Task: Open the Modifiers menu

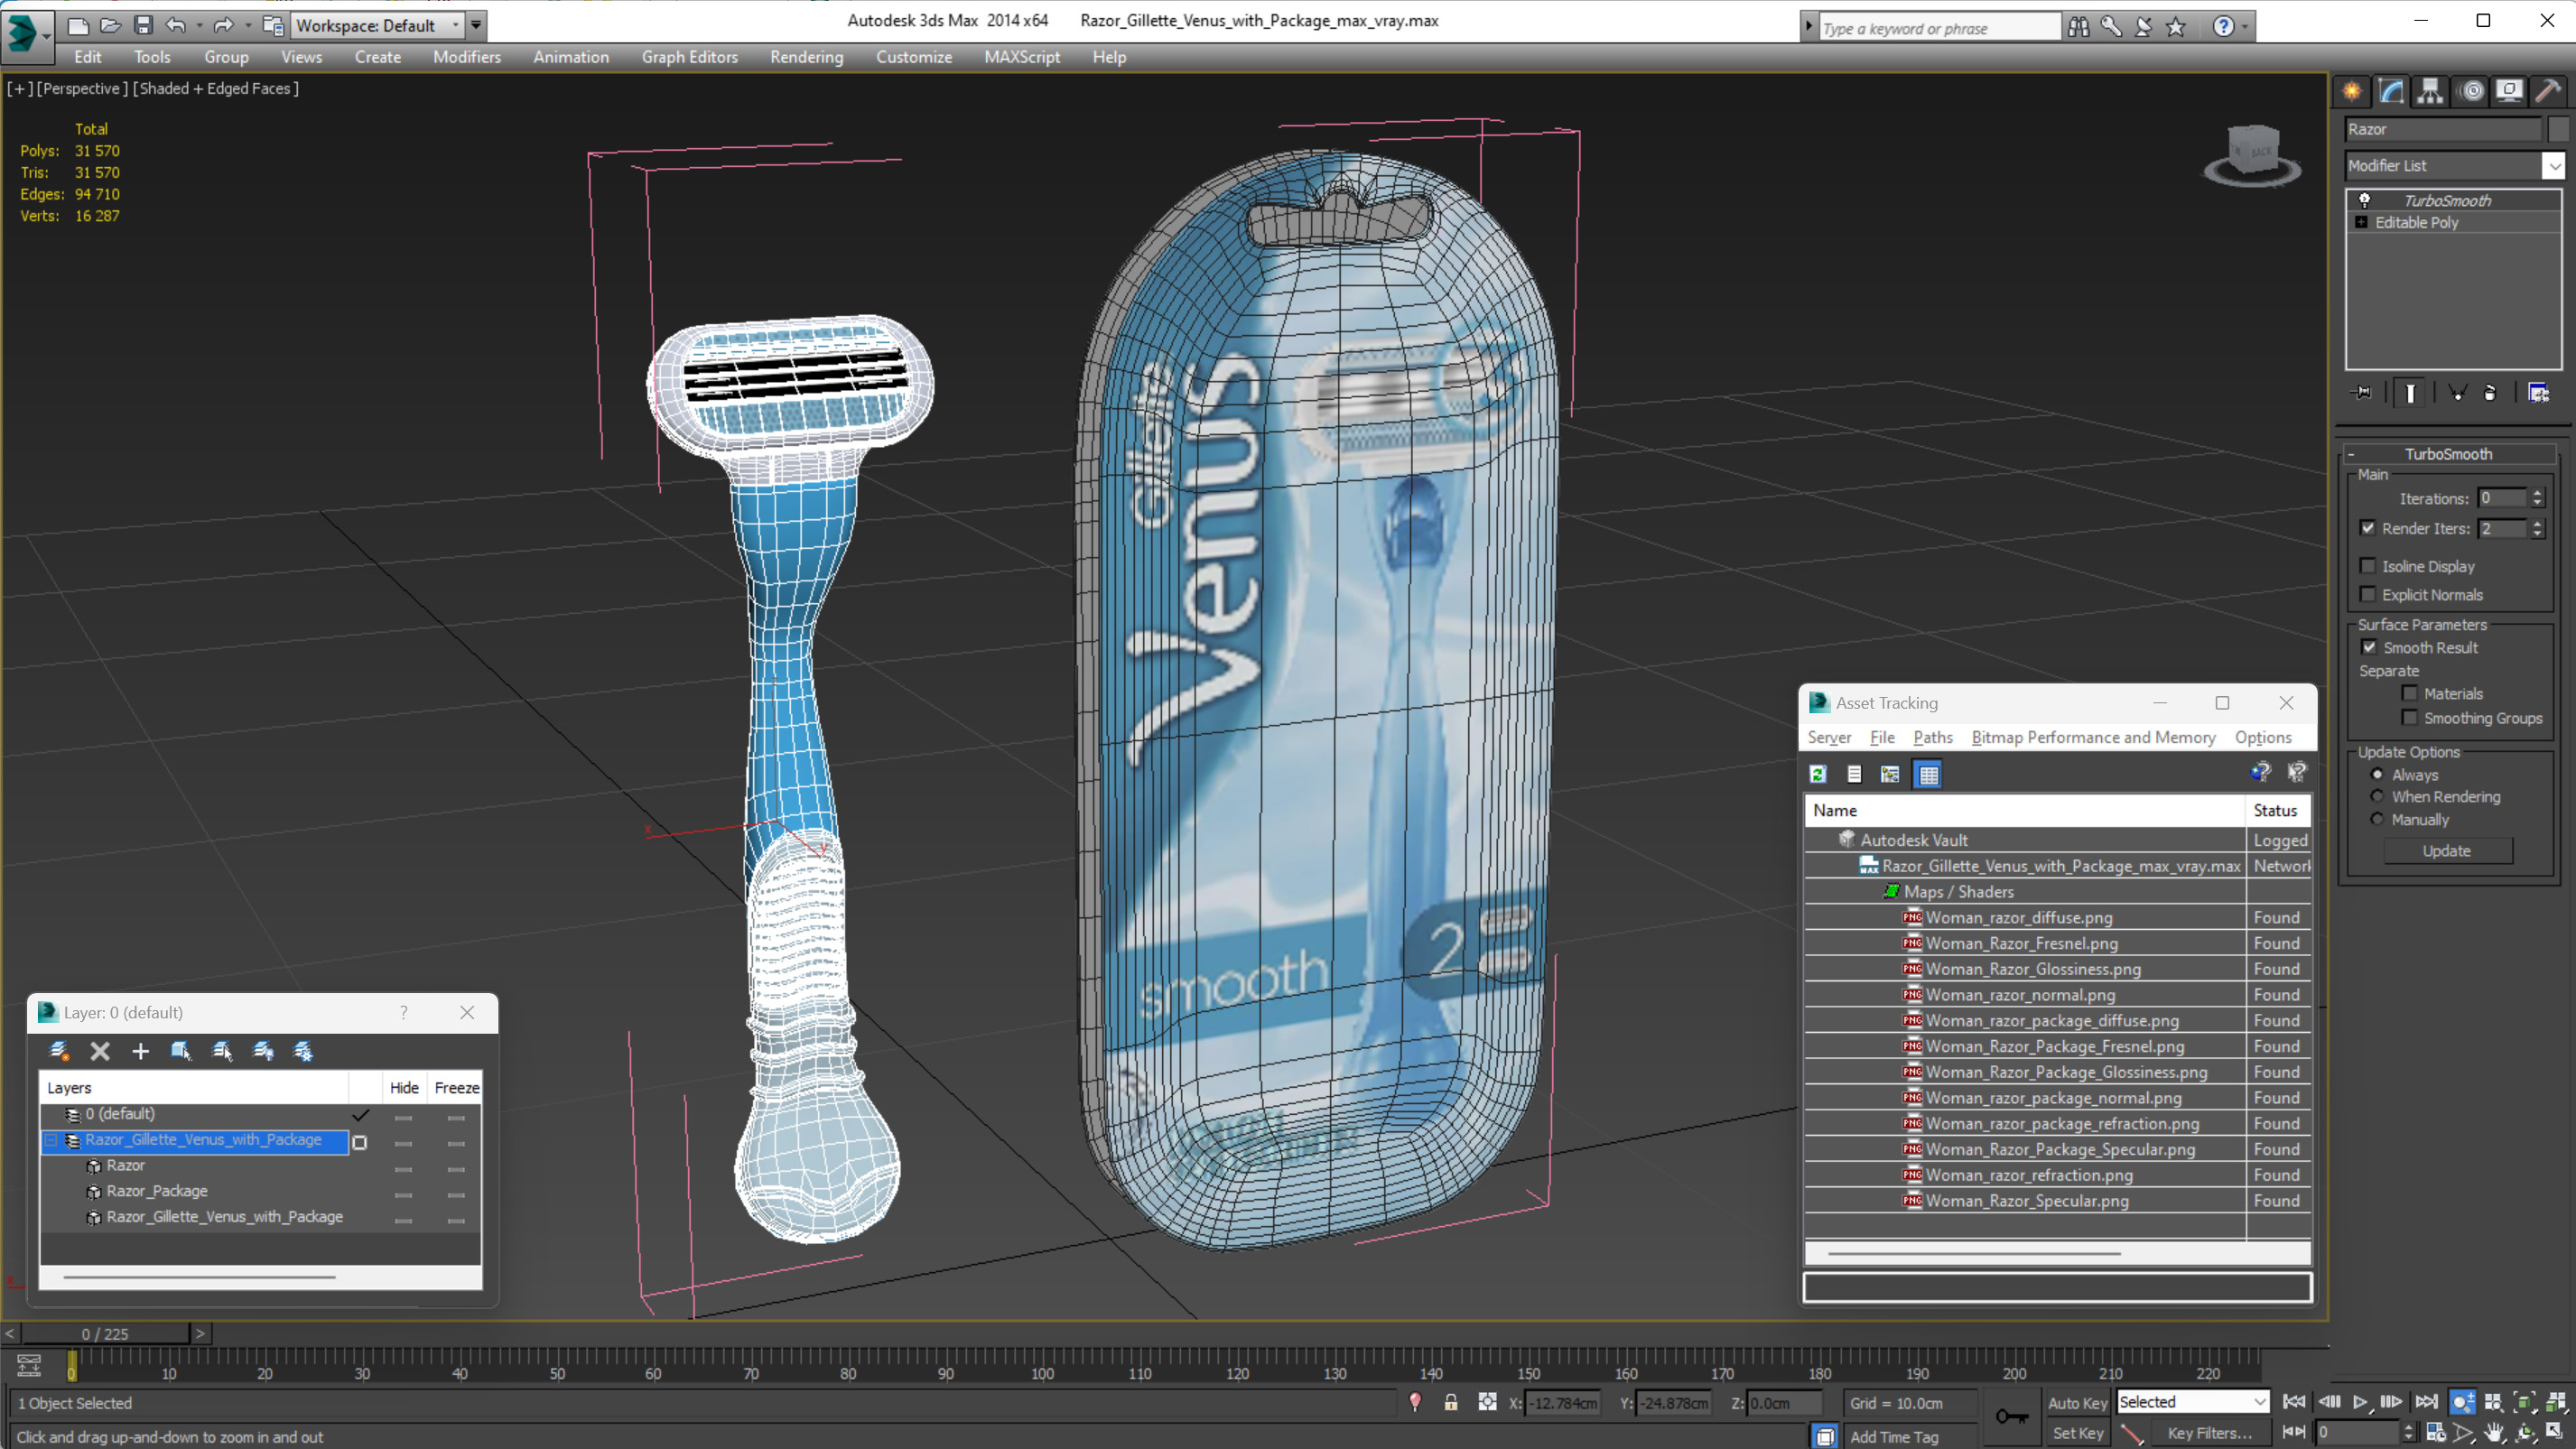Action: coord(467,57)
